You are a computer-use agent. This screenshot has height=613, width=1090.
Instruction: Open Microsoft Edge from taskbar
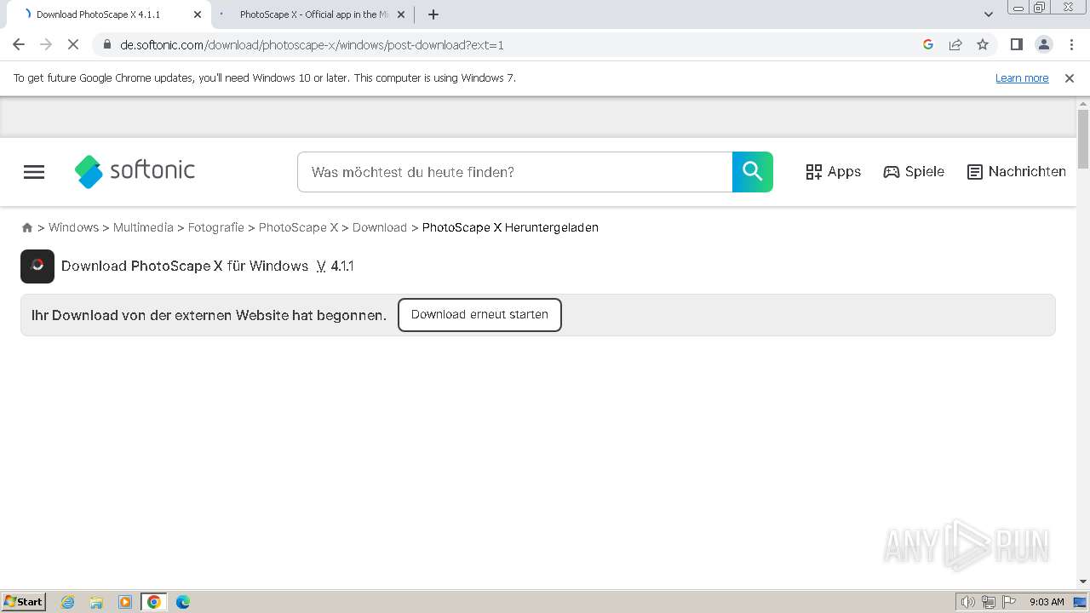tap(183, 602)
